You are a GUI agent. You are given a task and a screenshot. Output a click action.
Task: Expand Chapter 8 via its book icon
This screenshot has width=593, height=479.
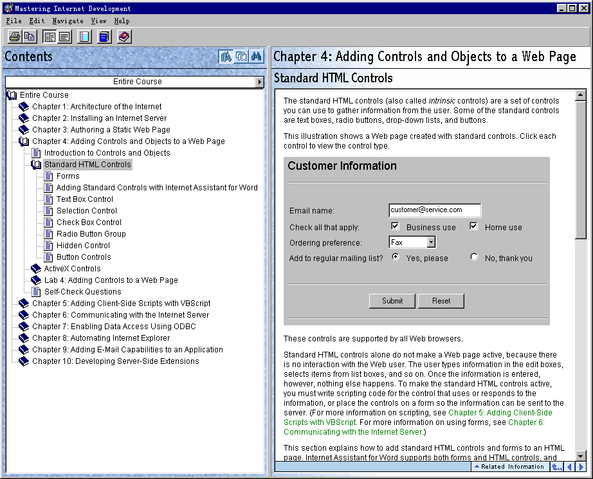[24, 338]
